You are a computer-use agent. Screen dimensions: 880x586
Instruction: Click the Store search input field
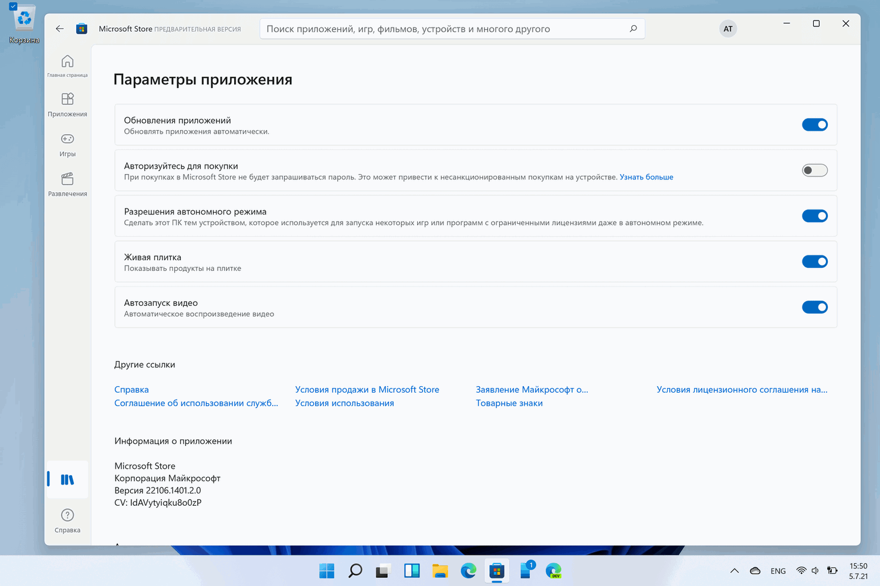[452, 29]
